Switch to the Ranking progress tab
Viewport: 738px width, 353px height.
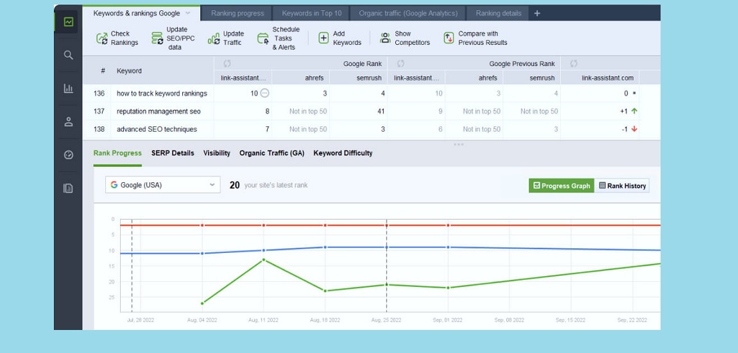237,13
